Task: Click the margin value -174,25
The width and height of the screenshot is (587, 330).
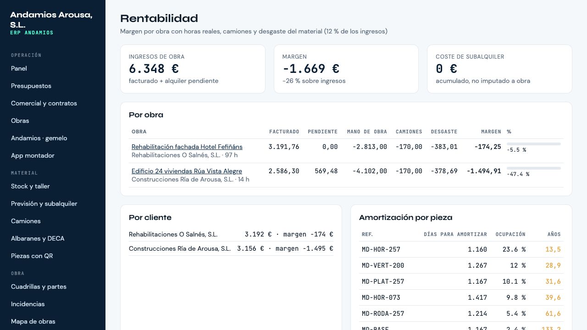Action: 488,147
